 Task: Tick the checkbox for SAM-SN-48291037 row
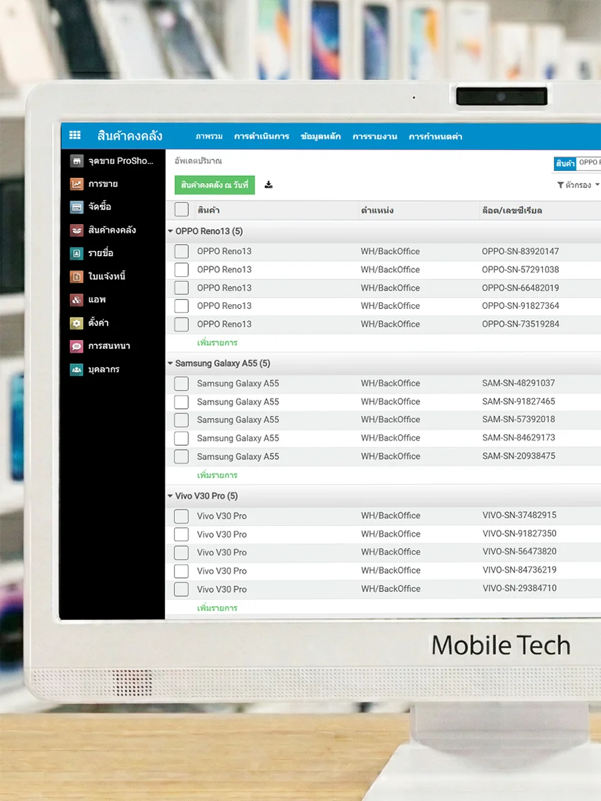pos(182,384)
